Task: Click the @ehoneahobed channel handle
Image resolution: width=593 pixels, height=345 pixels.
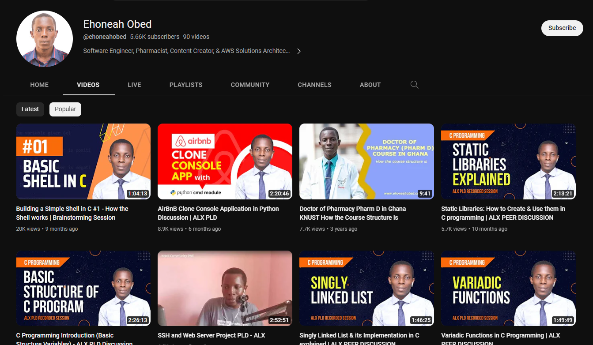Action: [105, 37]
